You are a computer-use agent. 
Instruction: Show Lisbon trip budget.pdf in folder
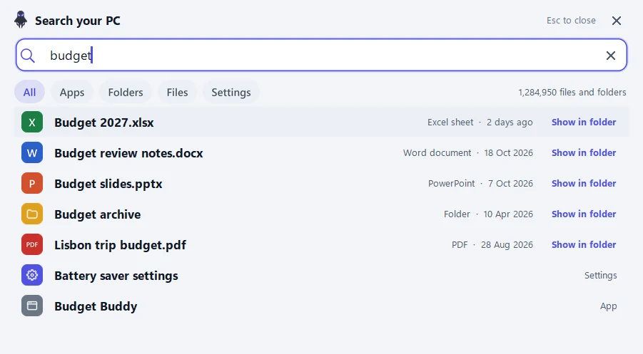(584, 245)
